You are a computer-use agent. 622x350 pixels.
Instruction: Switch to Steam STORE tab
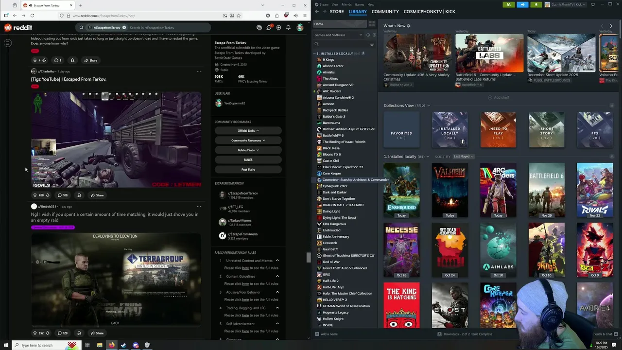[337, 11]
